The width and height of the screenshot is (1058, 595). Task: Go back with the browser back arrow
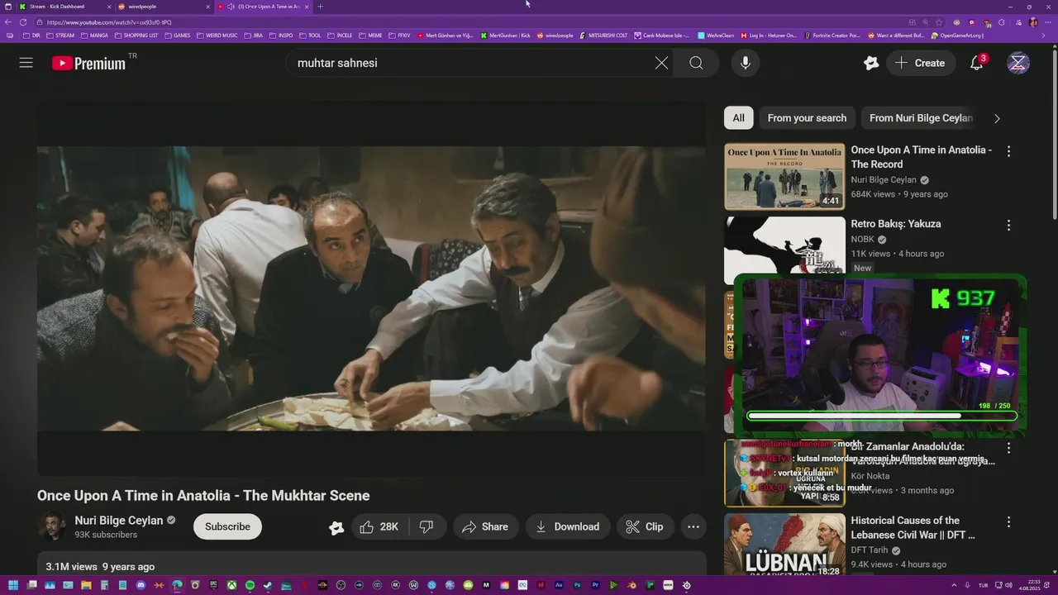[9, 22]
